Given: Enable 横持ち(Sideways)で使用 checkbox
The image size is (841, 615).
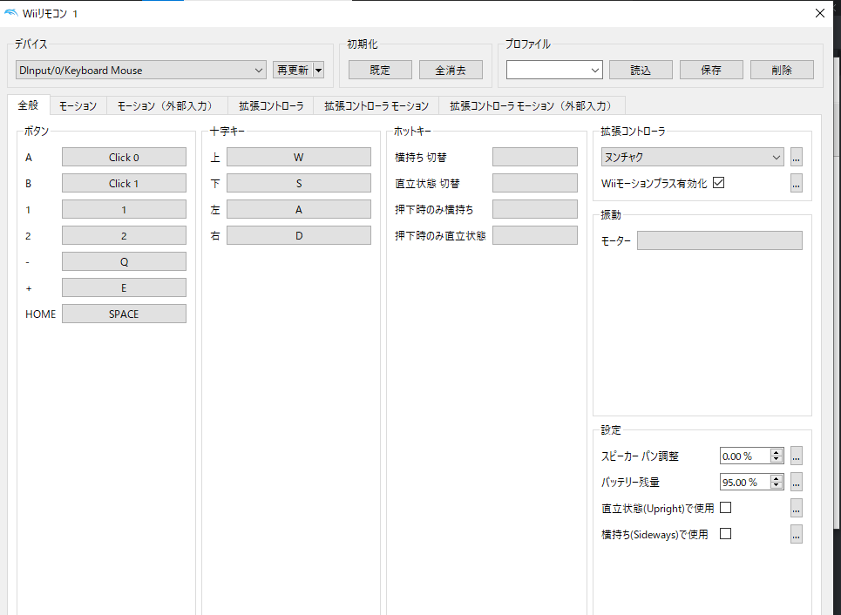Looking at the screenshot, I should pos(725,534).
